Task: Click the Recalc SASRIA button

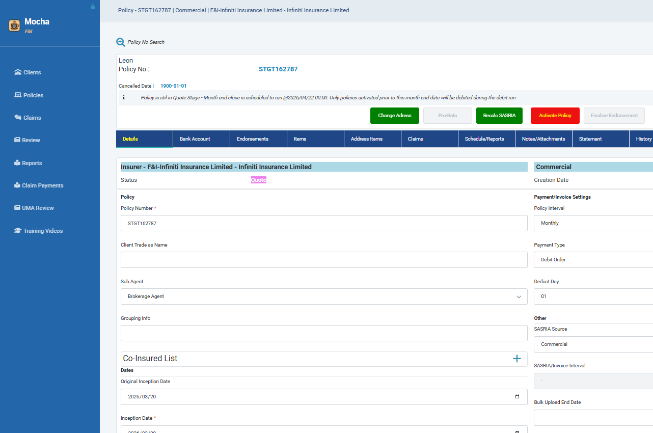Action: pyautogui.click(x=499, y=116)
